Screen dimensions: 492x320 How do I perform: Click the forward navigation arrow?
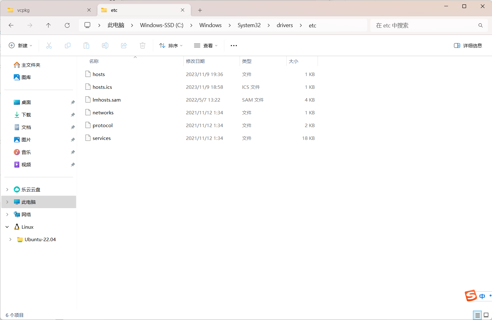(x=30, y=25)
